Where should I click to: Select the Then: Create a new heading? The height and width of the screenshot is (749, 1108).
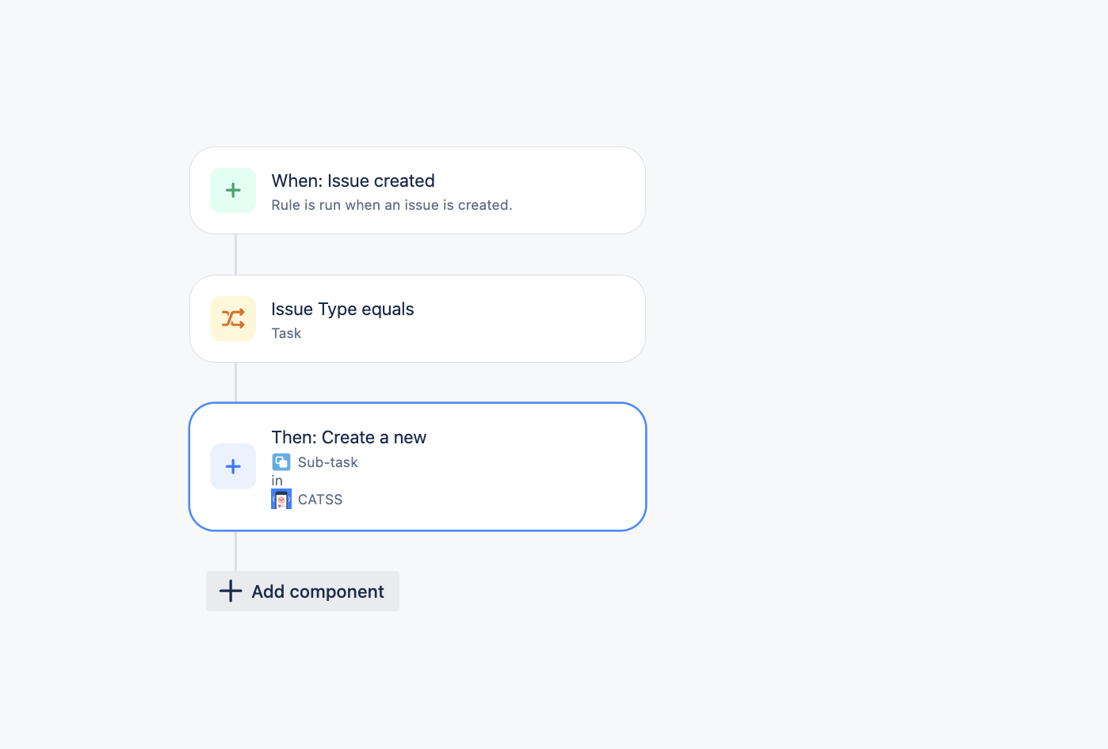(x=349, y=436)
